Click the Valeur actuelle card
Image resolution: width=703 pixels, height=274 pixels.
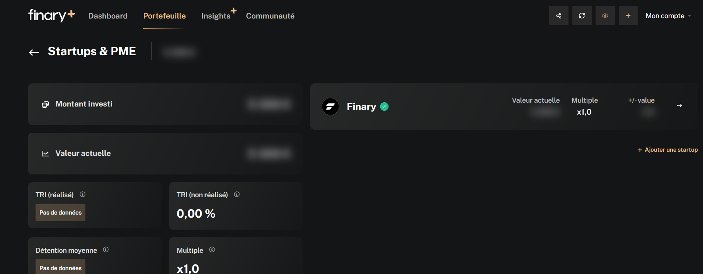tap(165, 154)
